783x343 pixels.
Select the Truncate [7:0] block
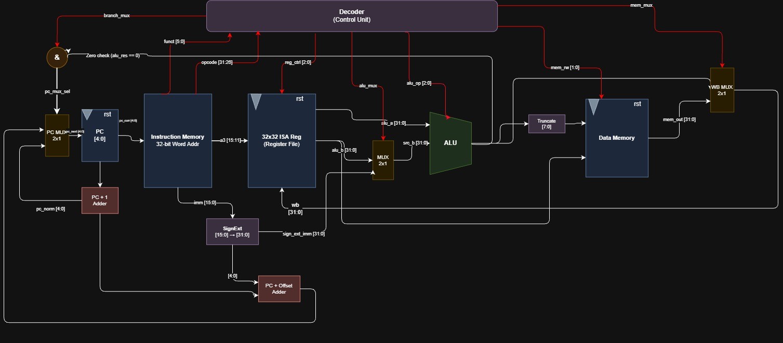click(x=547, y=124)
